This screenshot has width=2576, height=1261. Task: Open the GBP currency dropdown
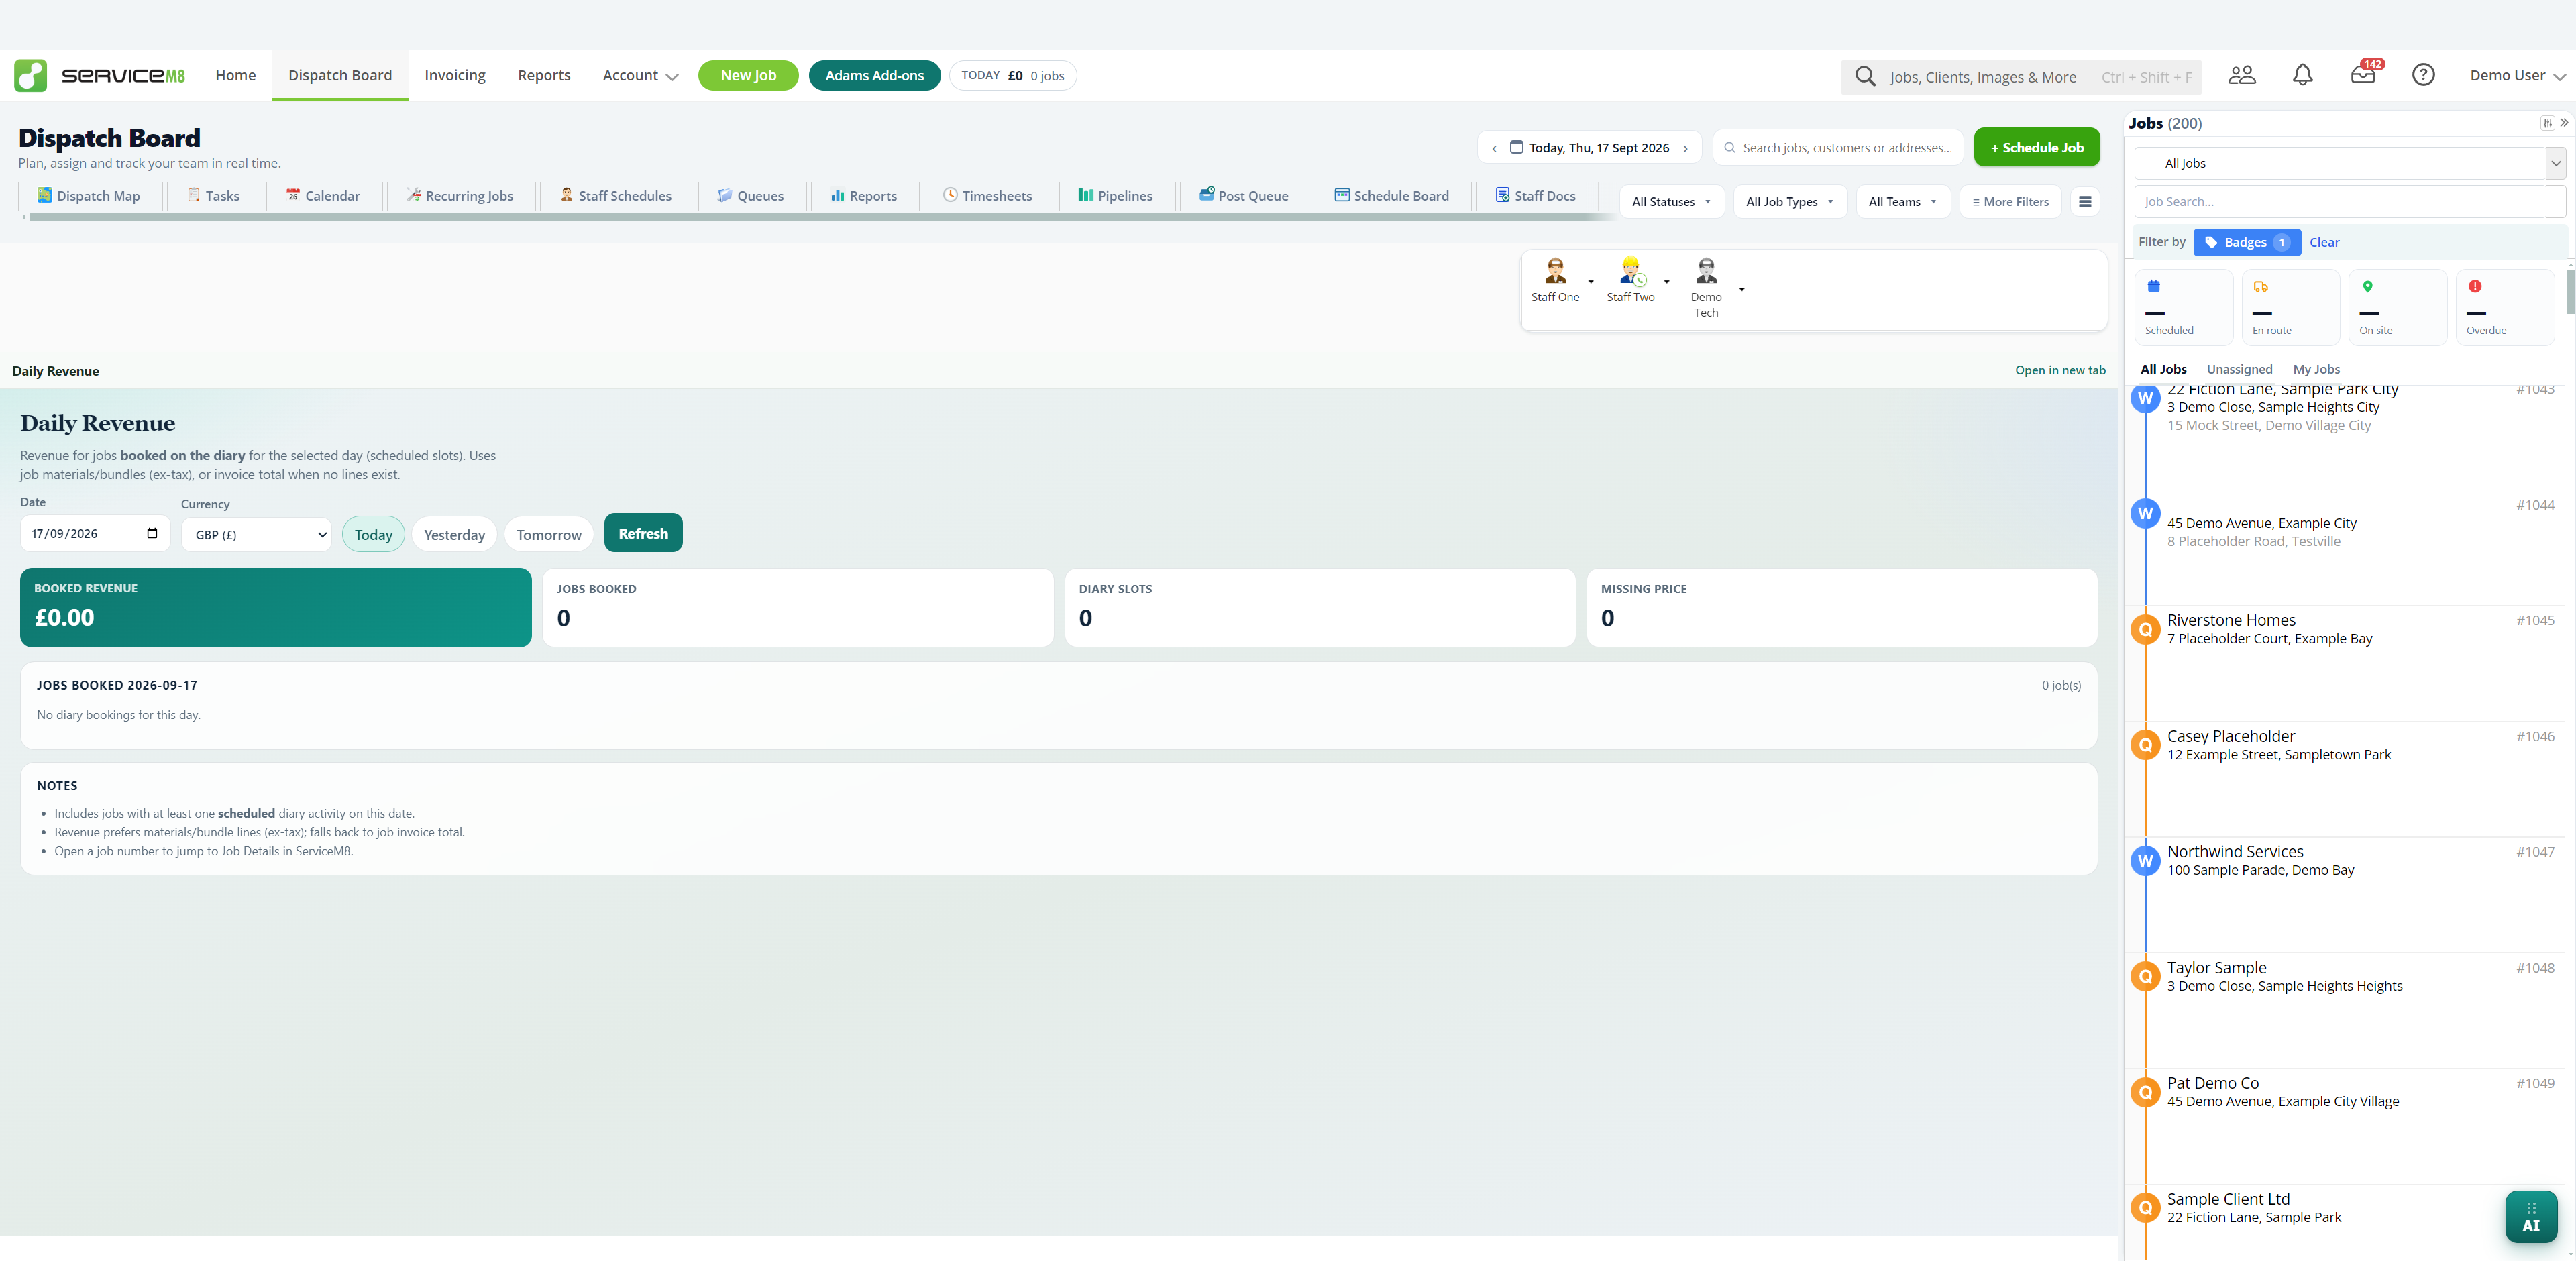click(257, 535)
